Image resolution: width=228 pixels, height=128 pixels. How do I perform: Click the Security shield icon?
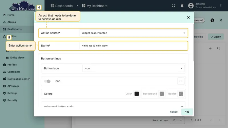pyautogui.click(x=4, y=100)
